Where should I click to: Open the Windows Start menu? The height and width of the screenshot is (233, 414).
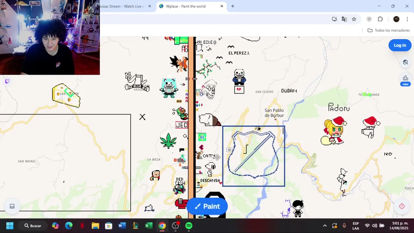[10, 226]
